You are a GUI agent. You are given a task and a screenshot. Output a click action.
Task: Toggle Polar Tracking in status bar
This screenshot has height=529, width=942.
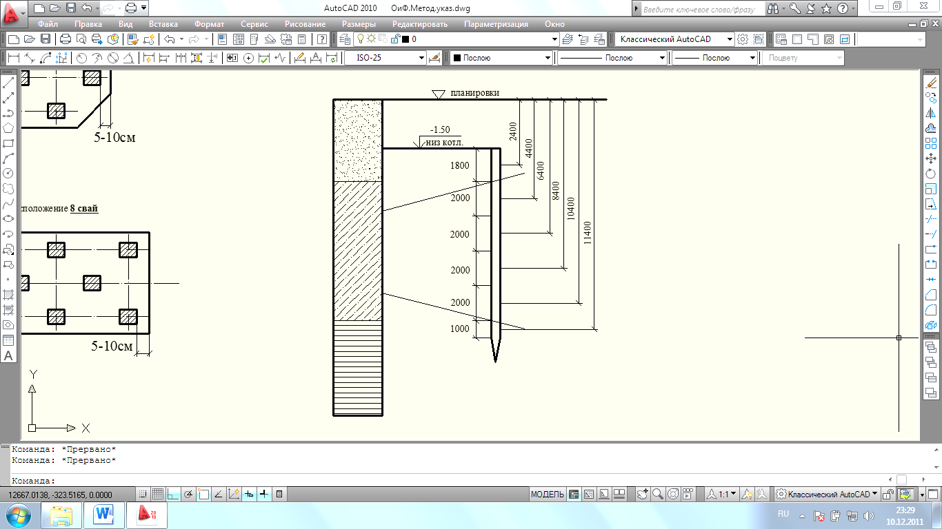point(188,495)
